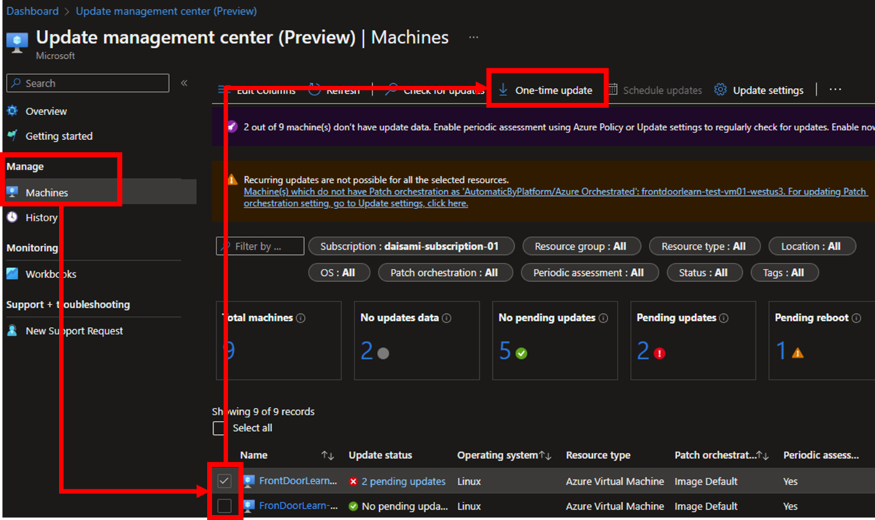Viewport: 875px width, 520px height.
Task: Uncheck the FrontDoorLearn row checkbox
Action: 225,481
